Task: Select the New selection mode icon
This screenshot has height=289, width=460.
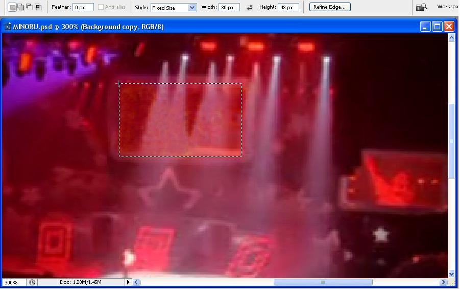Action: coord(12,7)
